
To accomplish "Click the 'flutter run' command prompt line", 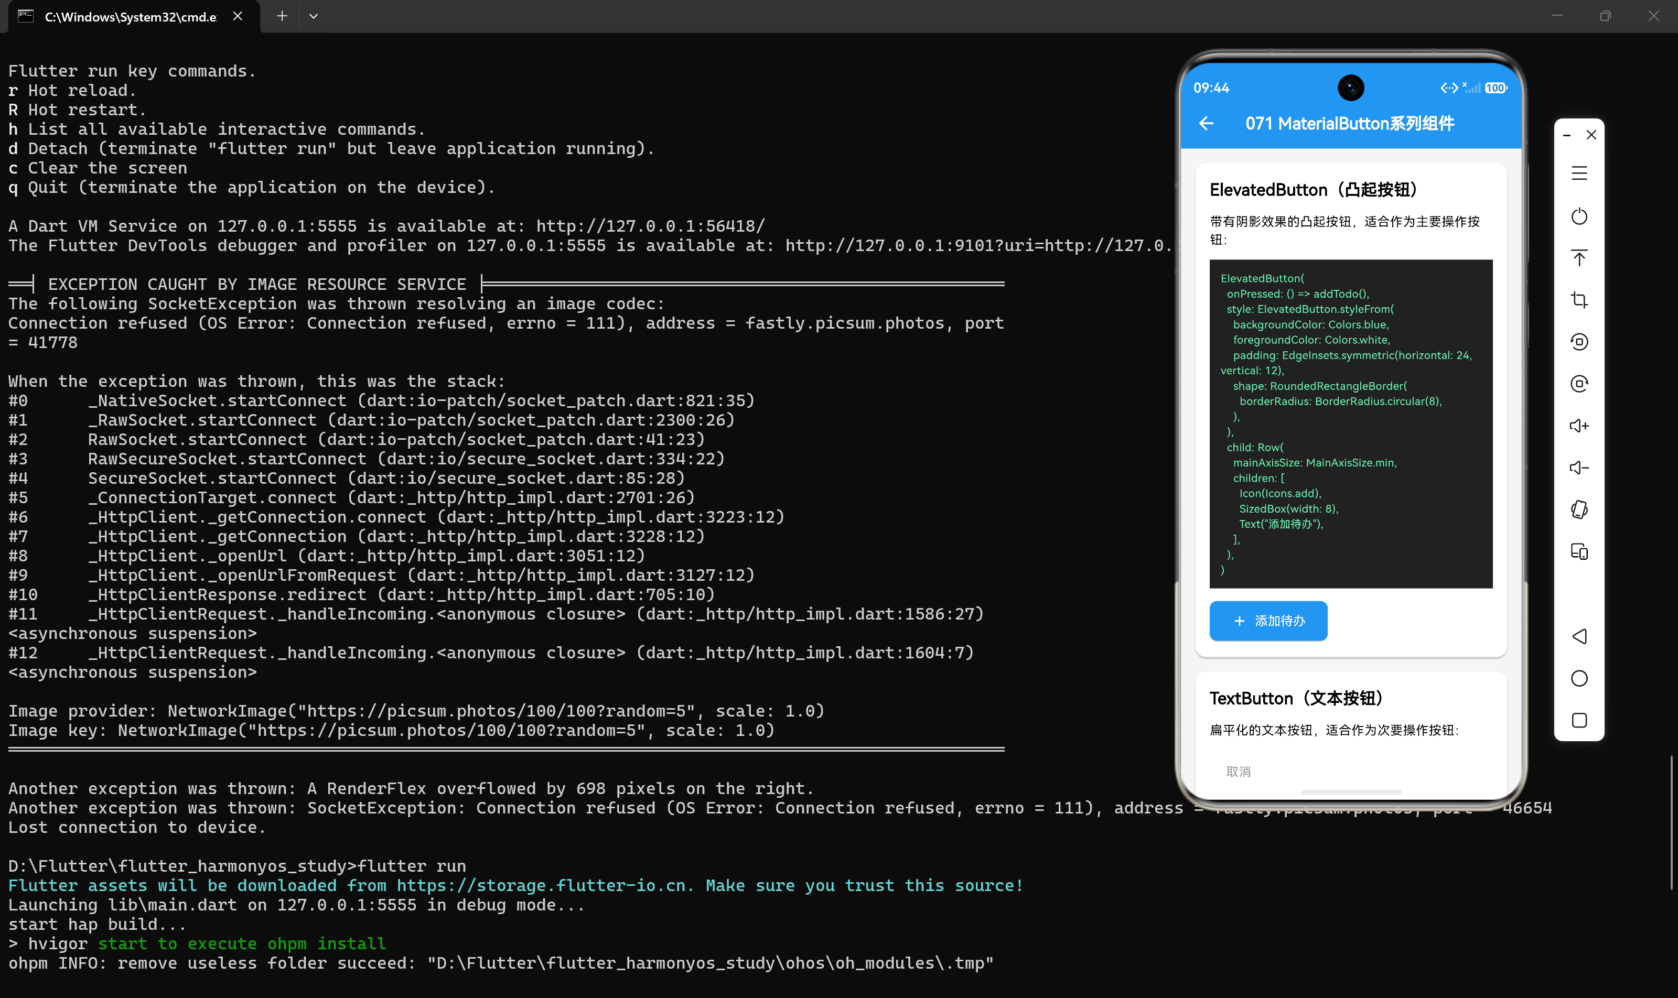I will (237, 866).
